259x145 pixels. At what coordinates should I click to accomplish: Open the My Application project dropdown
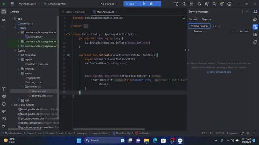29,4
